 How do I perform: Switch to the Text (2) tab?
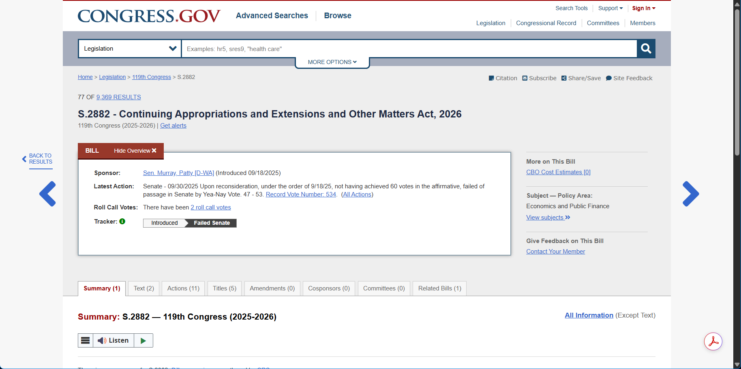click(144, 288)
